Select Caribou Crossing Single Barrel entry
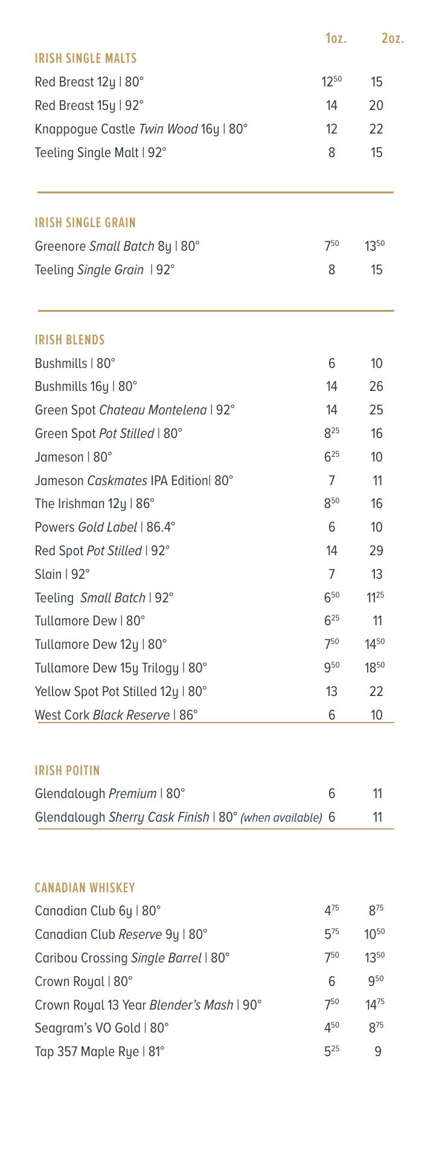448x1160 pixels. [132, 958]
